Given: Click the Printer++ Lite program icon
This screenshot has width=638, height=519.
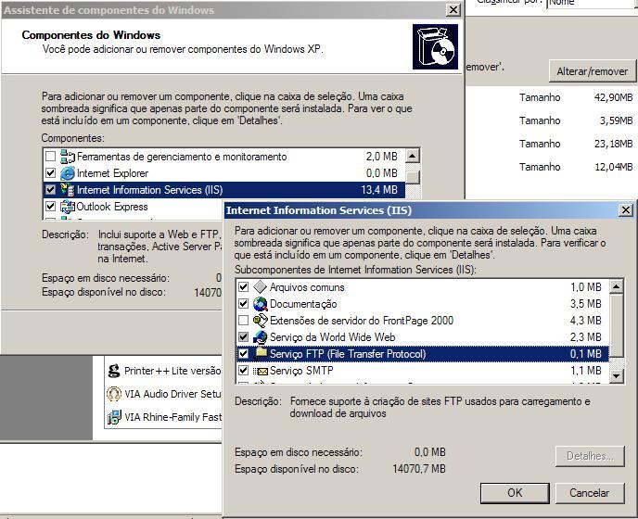Looking at the screenshot, I should (114, 371).
